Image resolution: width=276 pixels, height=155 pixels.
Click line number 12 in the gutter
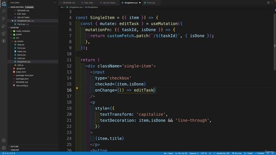click(69, 66)
